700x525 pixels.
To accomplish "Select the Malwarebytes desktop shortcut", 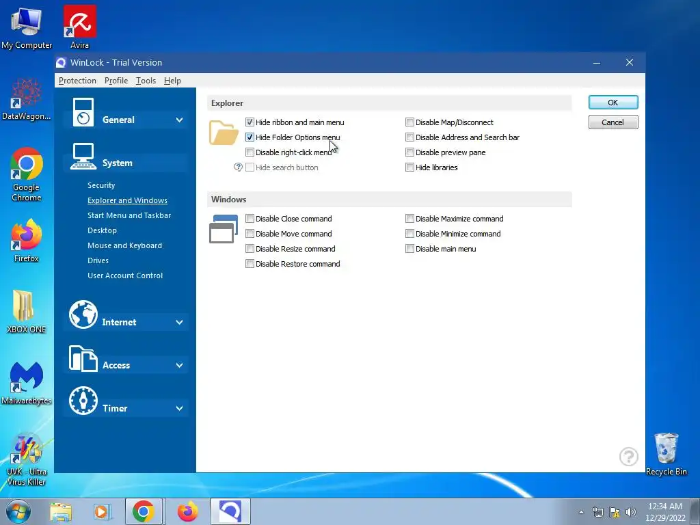I will pos(27,383).
